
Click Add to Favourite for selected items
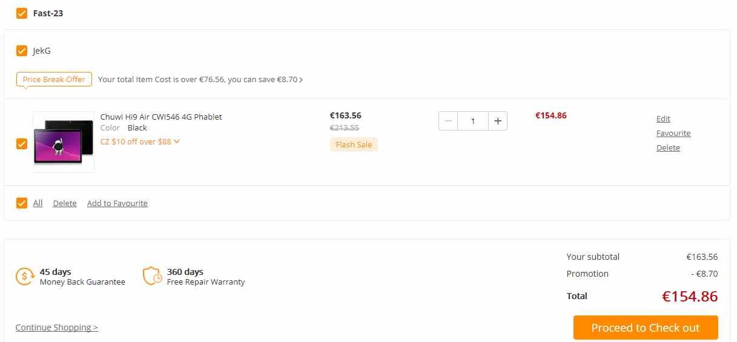[x=117, y=204]
